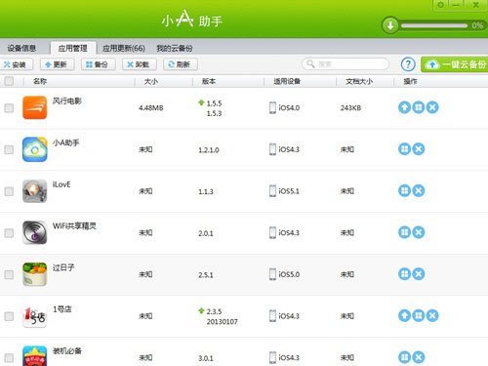Click the 备份 toolbar button

pos(98,64)
